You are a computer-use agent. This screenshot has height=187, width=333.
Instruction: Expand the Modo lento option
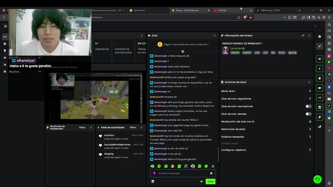pos(266,91)
